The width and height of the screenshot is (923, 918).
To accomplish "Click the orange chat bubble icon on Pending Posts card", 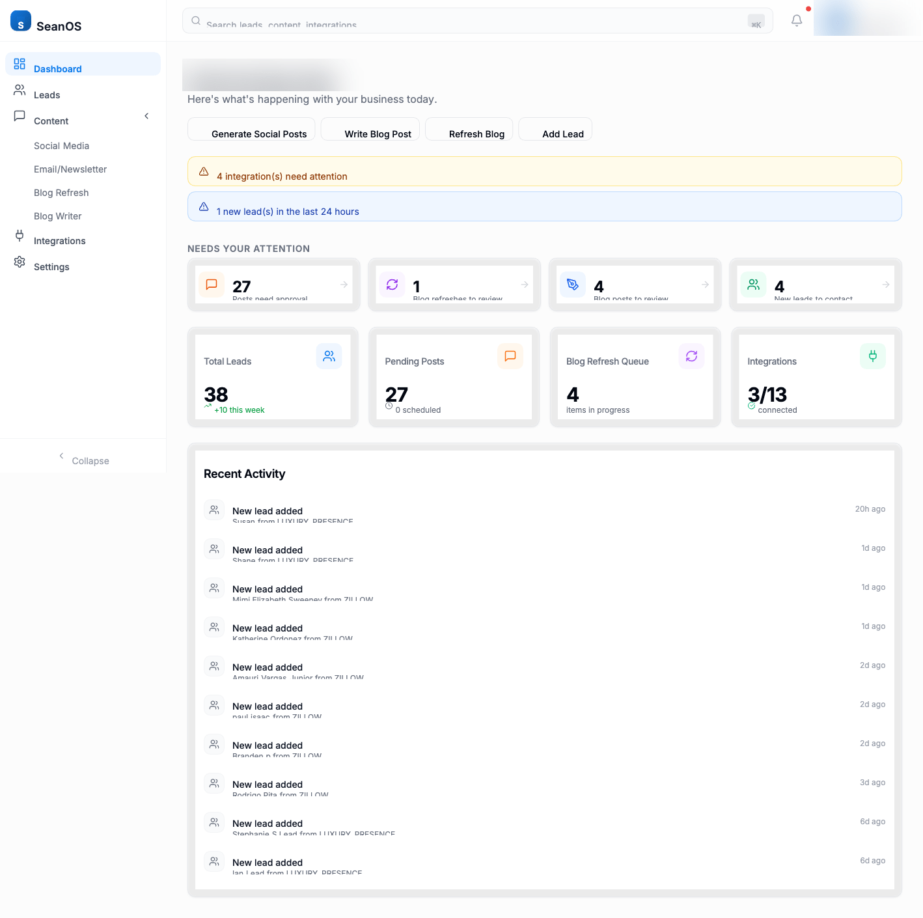I will pyautogui.click(x=510, y=356).
